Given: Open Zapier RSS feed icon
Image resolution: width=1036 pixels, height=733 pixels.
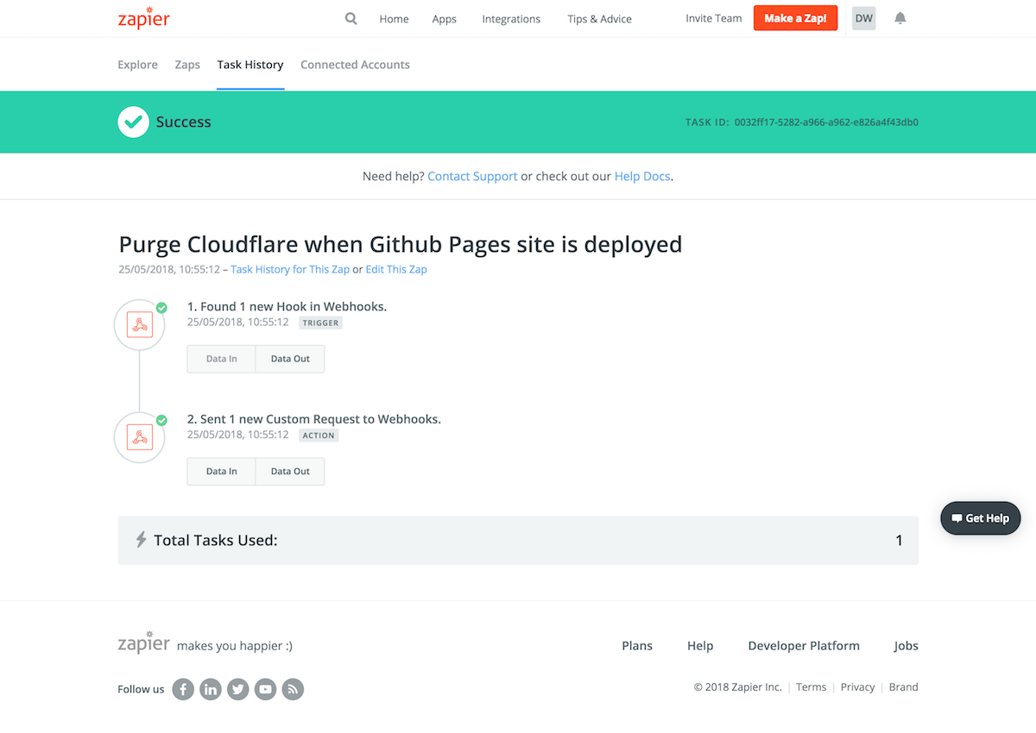Looking at the screenshot, I should 293,689.
